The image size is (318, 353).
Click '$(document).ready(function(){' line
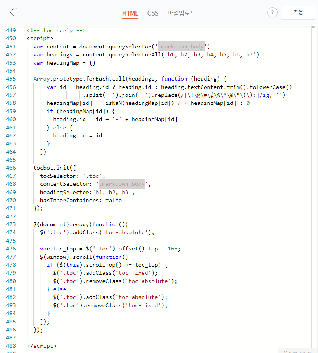[x=81, y=224]
